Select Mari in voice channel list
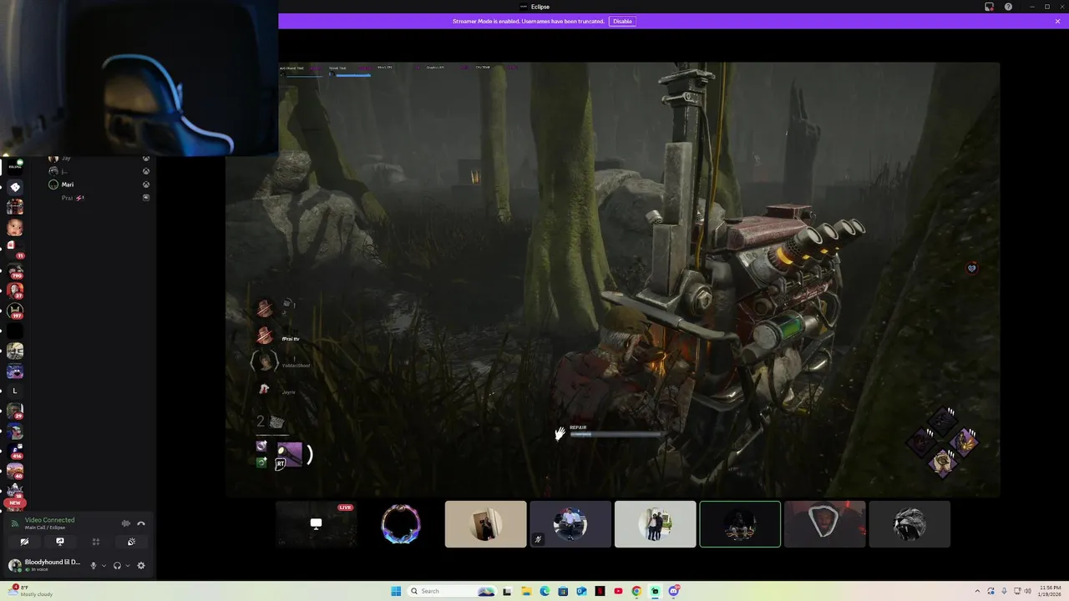This screenshot has height=601, width=1069. (67, 184)
